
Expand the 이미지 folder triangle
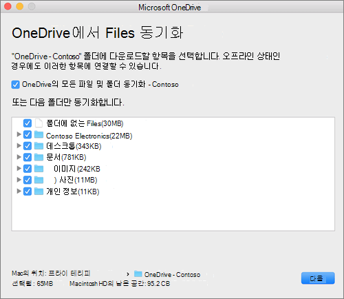(x=19, y=168)
